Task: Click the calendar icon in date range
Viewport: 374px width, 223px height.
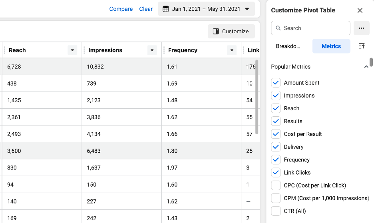Action: pyautogui.click(x=166, y=9)
